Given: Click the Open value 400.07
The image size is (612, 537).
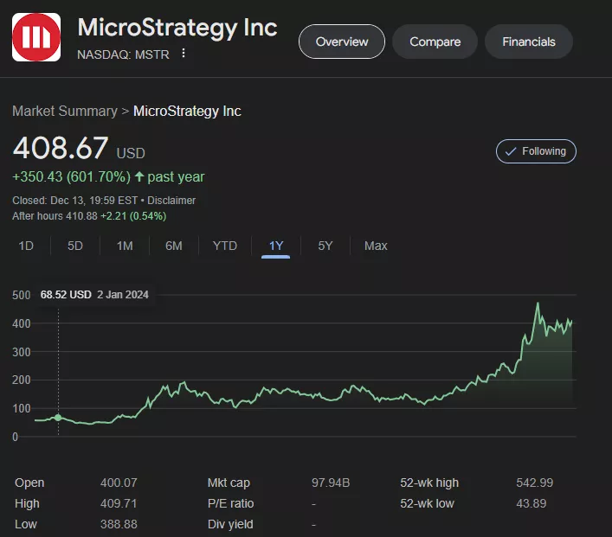Looking at the screenshot, I should tap(119, 483).
